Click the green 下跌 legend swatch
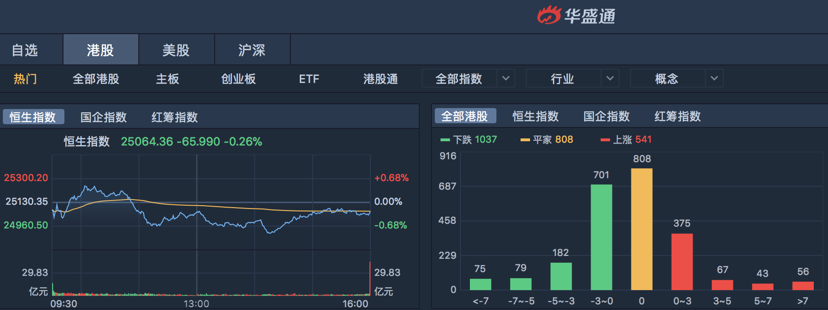Screen dimensions: 828x310 tap(445, 140)
